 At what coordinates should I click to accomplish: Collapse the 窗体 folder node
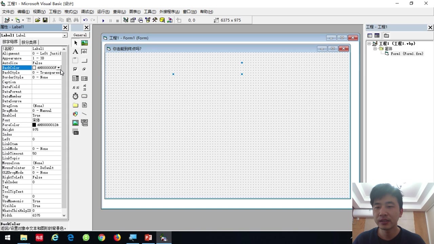coord(375,49)
